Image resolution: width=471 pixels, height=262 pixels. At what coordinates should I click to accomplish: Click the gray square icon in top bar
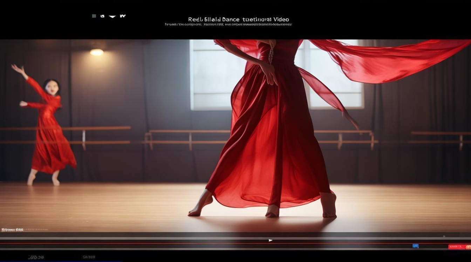point(94,16)
